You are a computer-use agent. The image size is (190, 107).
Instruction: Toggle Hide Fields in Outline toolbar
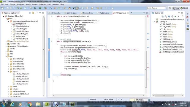[x=169, y=17]
